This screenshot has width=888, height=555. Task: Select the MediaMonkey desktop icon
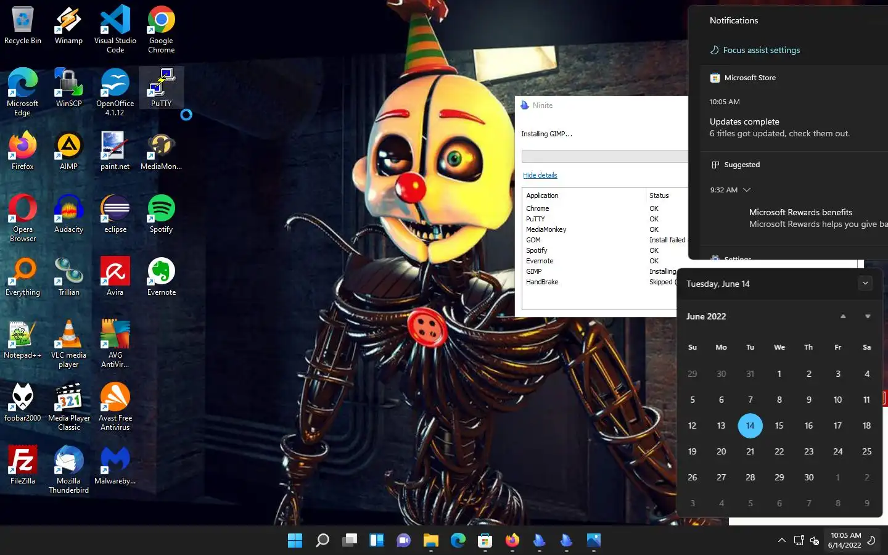click(162, 151)
